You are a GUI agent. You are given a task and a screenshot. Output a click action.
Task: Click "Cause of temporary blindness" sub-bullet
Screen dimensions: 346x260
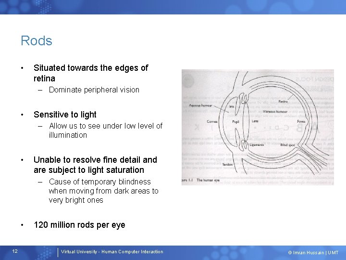103,191
